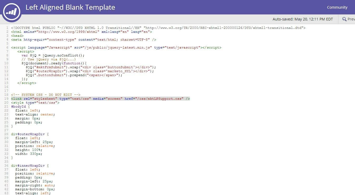Click the highlighted mktLPSupport.css link line

[x=100, y=99]
